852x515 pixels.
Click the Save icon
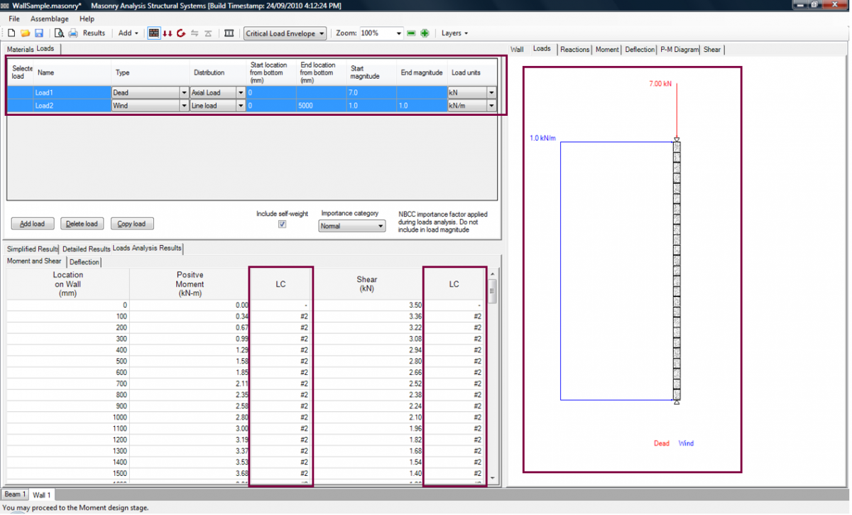39,33
